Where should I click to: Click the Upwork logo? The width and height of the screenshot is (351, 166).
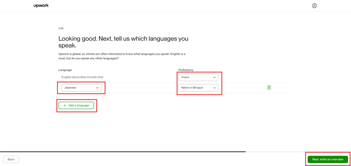41,5
